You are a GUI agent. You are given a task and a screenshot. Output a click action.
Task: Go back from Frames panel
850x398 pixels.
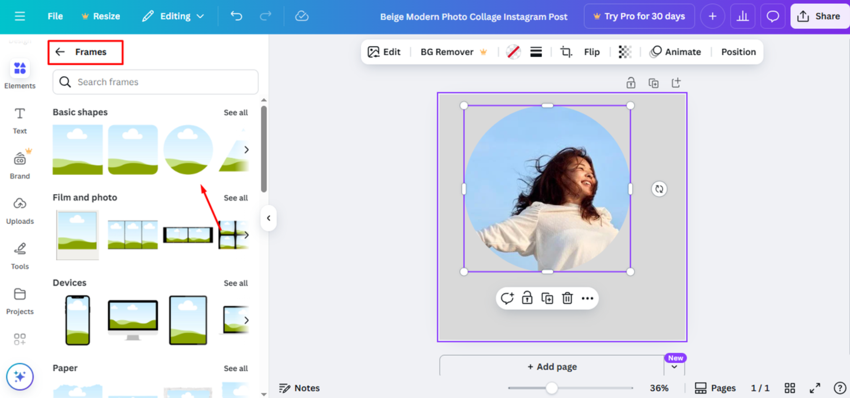pyautogui.click(x=60, y=52)
